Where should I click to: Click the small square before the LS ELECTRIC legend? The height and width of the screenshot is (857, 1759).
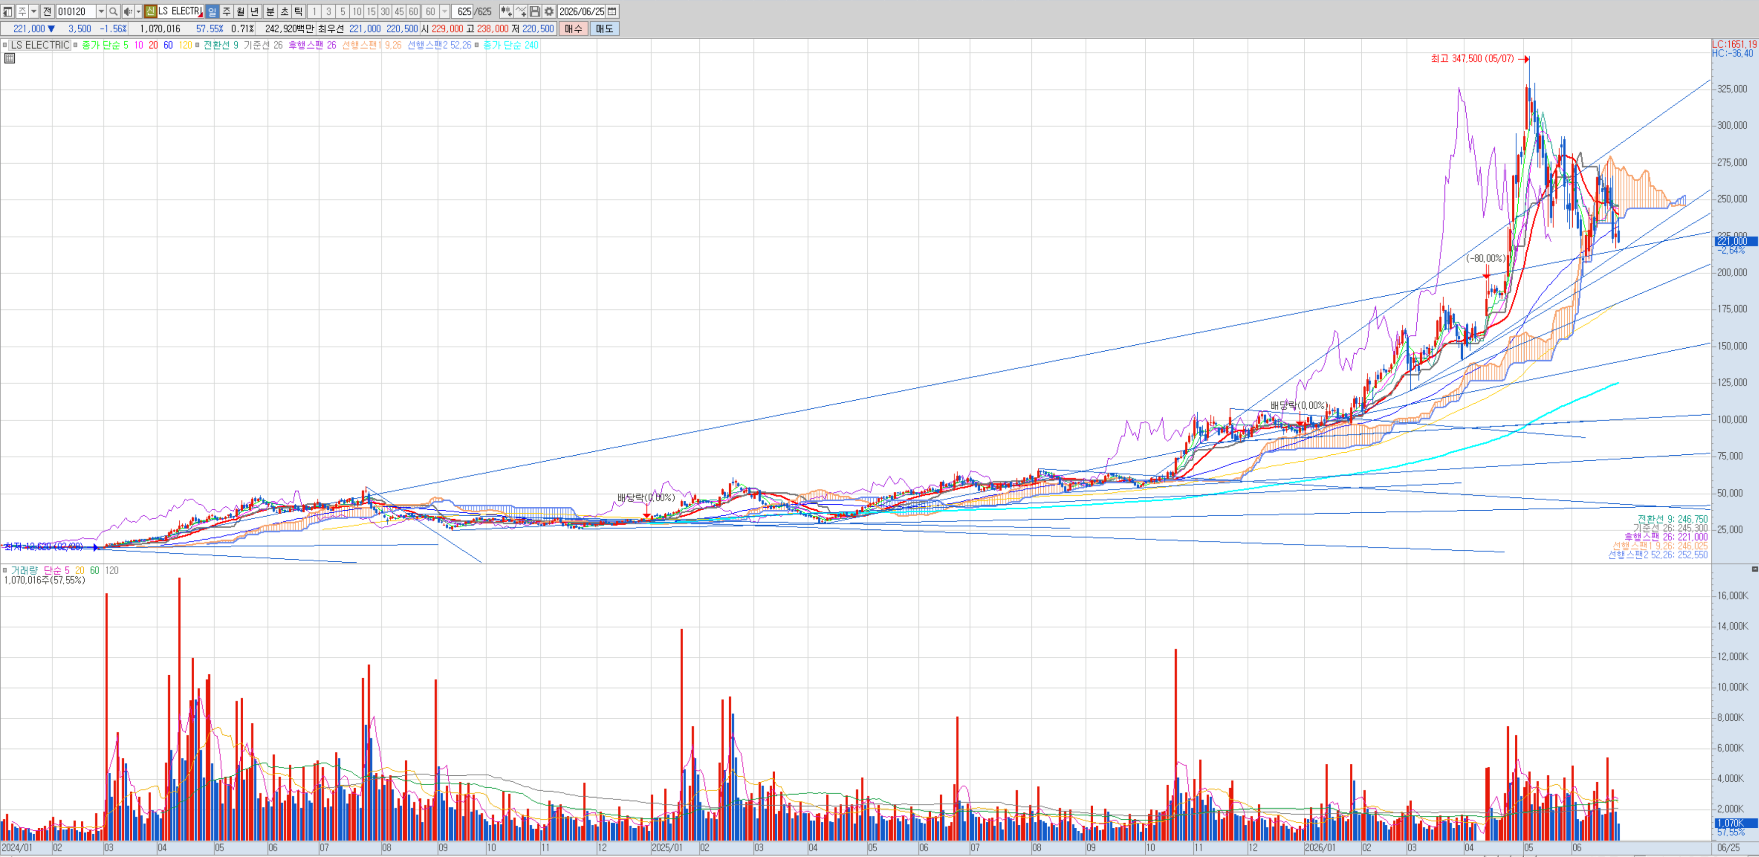tap(5, 45)
